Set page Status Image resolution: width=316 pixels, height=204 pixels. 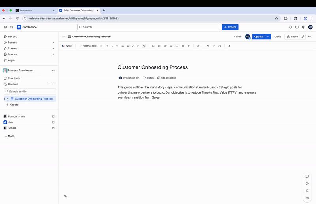coord(148,78)
